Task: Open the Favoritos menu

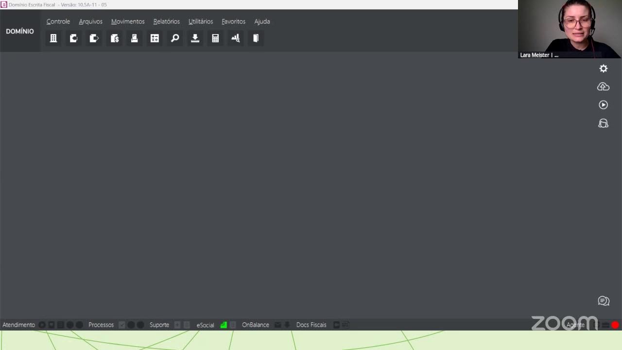Action: point(234,21)
